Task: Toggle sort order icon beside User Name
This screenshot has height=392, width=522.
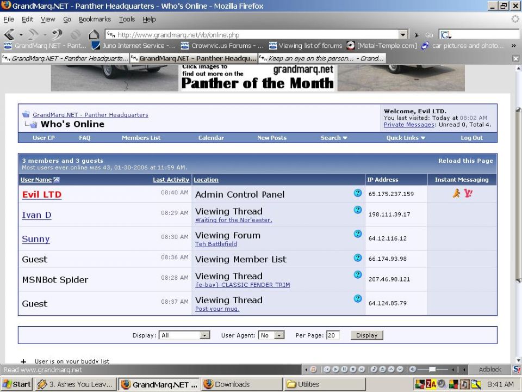Action: pyautogui.click(x=57, y=180)
